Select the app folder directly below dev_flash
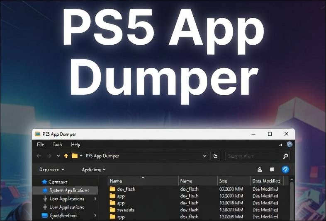This screenshot has width=326, height=221. coord(121,196)
